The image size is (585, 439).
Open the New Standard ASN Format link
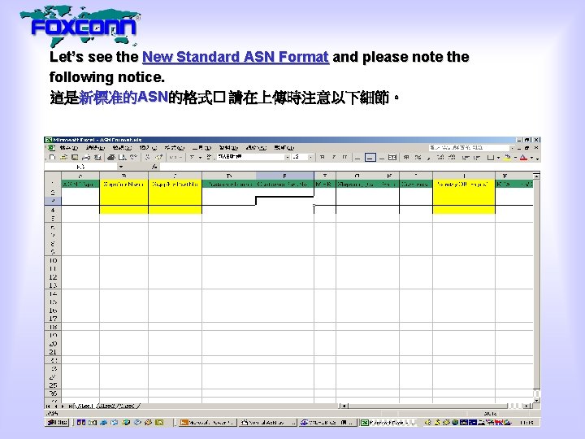click(236, 57)
